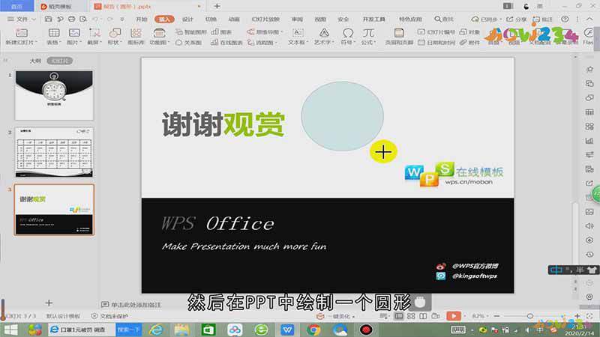Click the zoom slider handle
The width and height of the screenshot is (600, 337).
point(530,316)
